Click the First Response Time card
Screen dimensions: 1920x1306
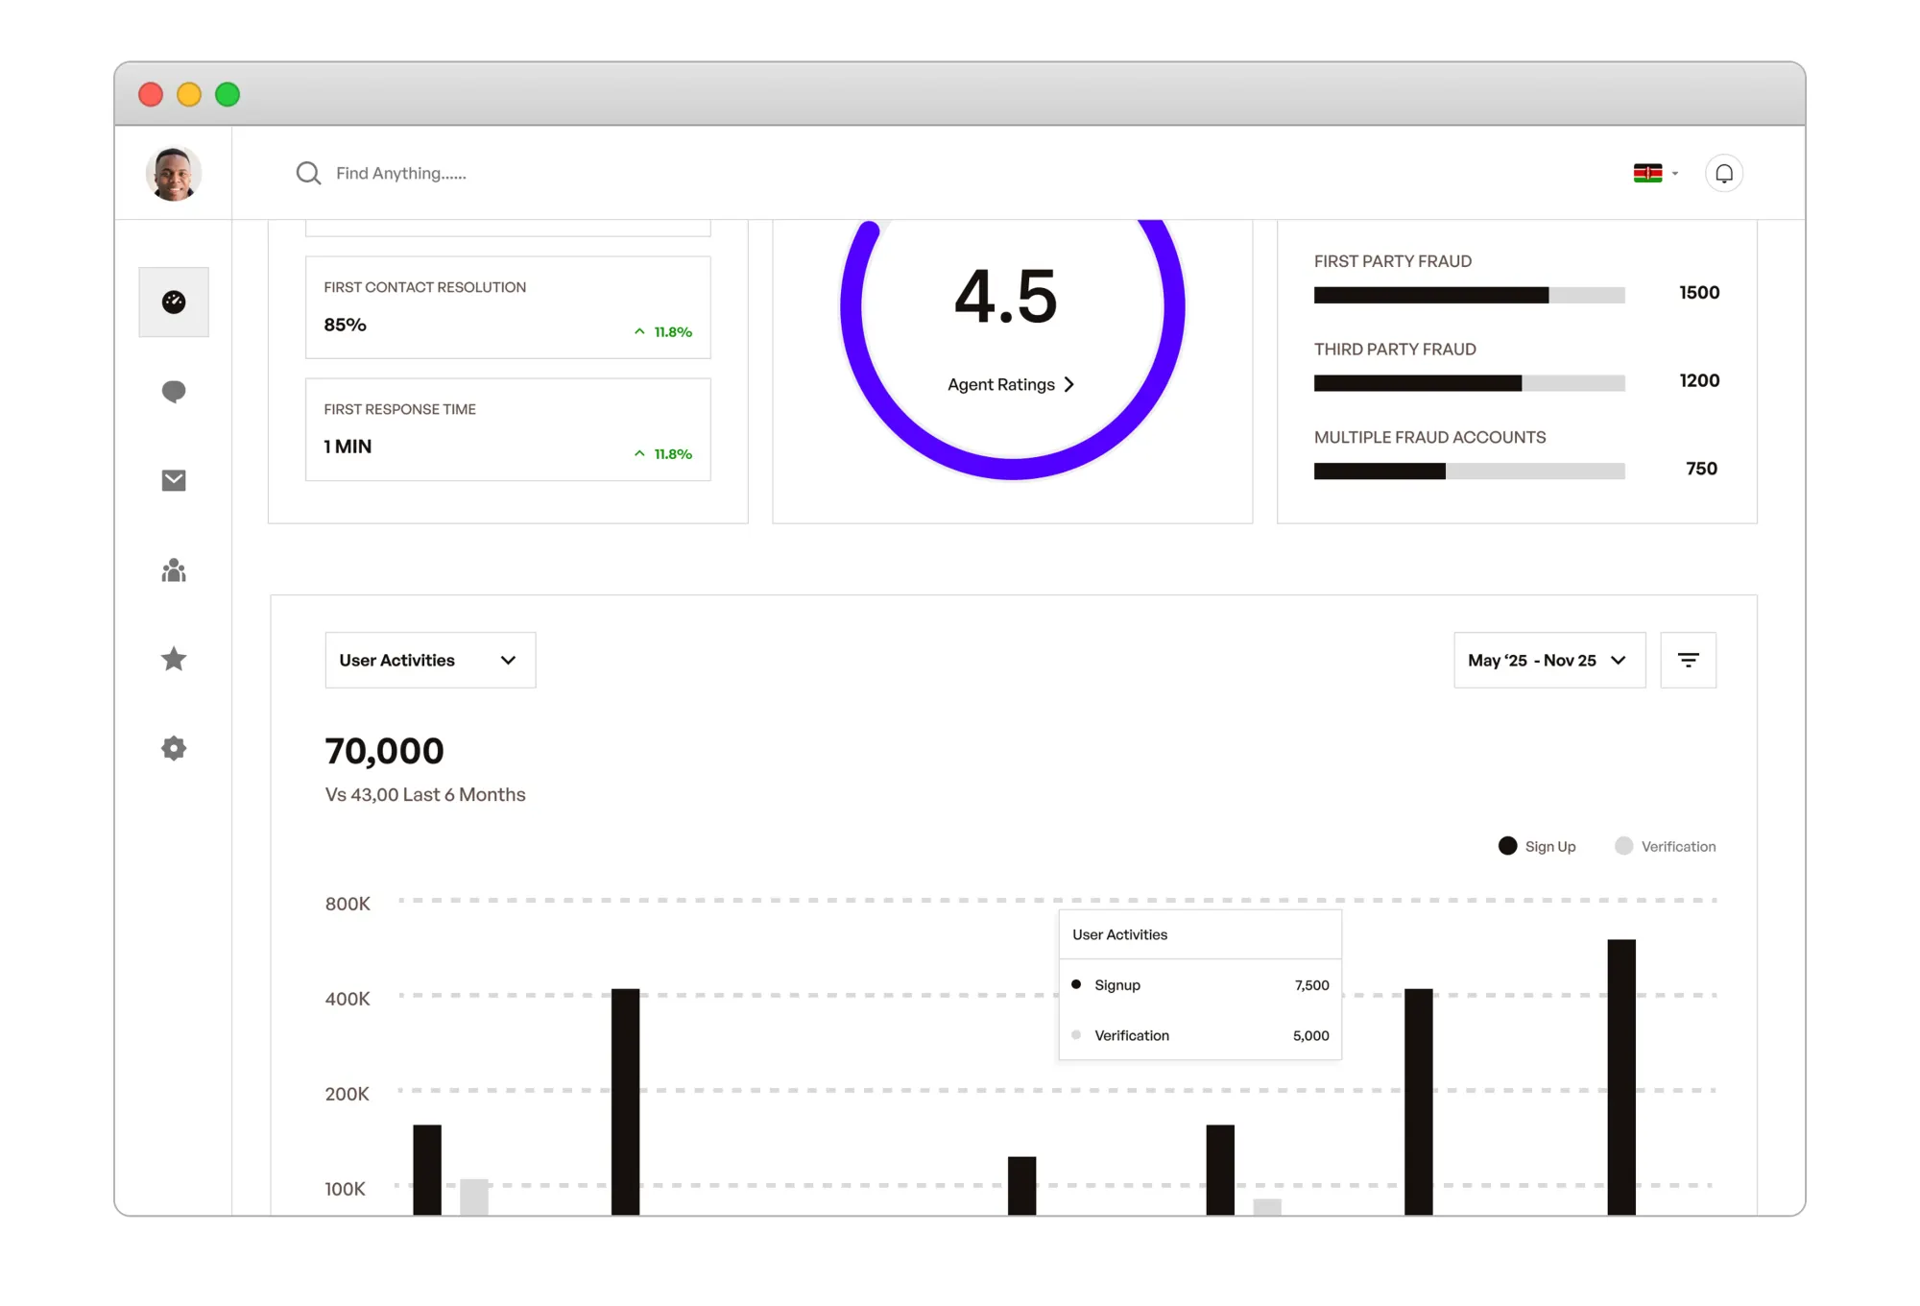pos(508,429)
